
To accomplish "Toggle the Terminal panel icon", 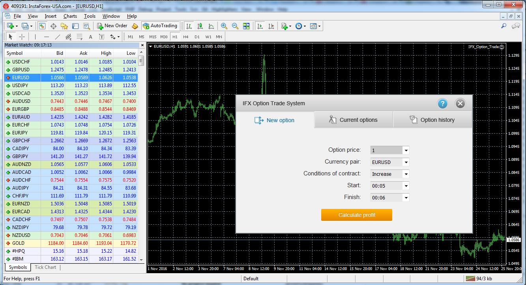I will pos(75,26).
